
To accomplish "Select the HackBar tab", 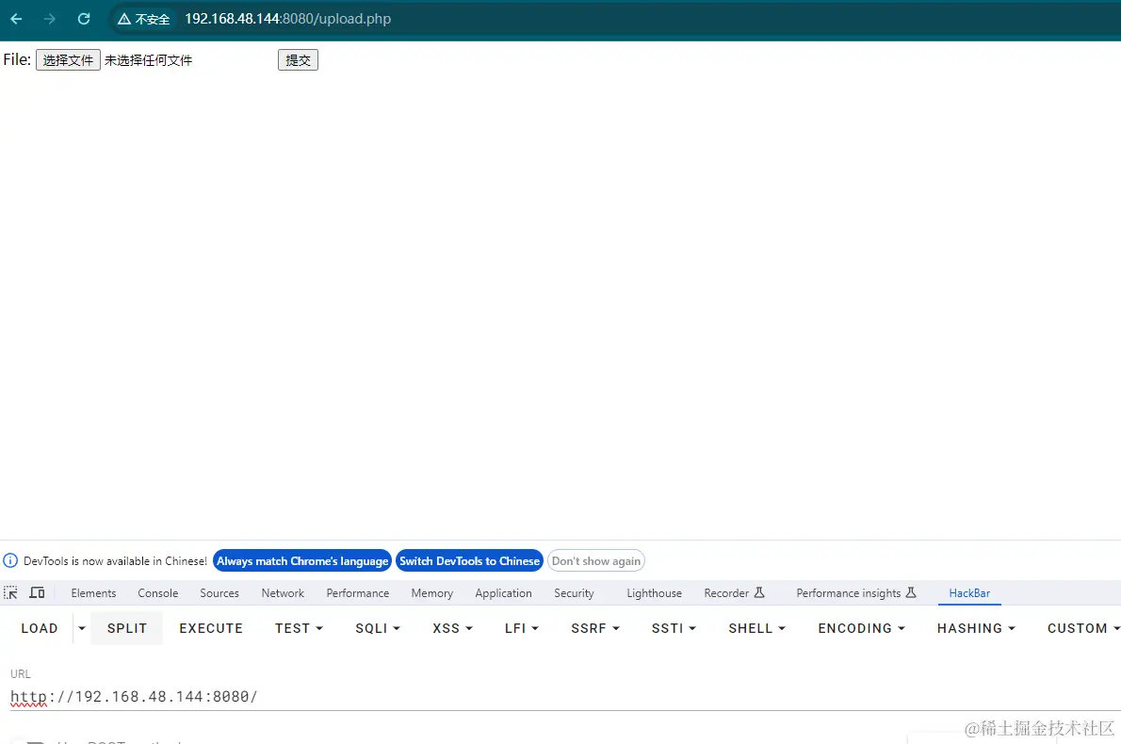I will pos(969,593).
